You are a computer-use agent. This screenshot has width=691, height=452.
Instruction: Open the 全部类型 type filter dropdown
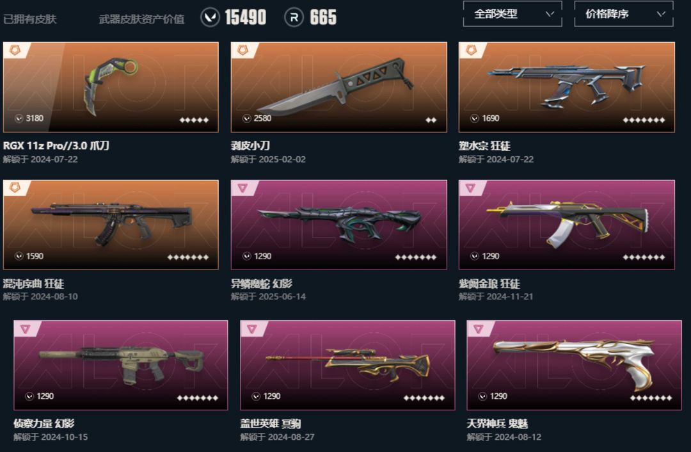pyautogui.click(x=512, y=13)
